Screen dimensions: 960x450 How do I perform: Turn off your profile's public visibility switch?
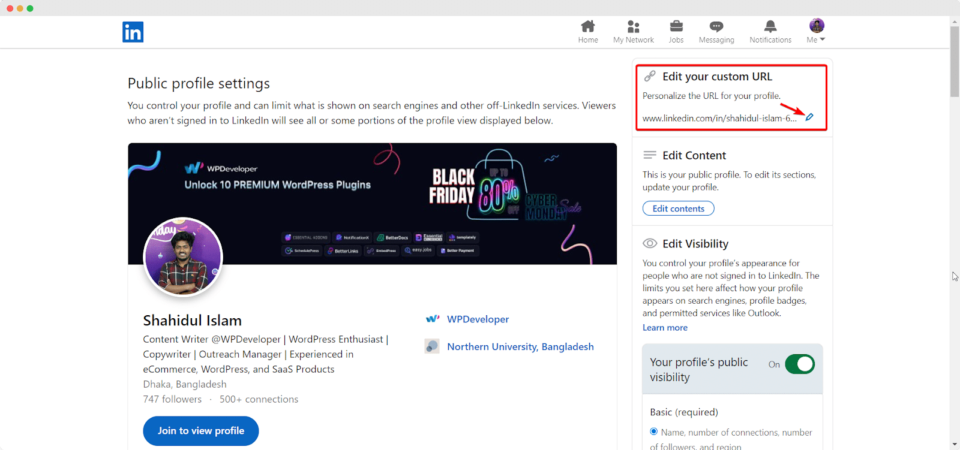(x=800, y=364)
